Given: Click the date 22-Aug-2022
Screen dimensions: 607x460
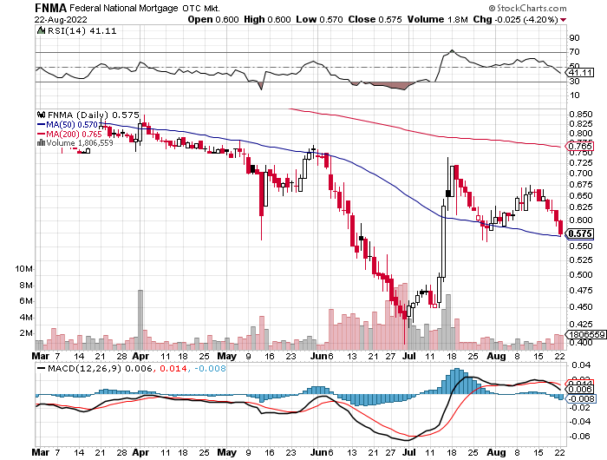Looking at the screenshot, I should pyautogui.click(x=61, y=20).
